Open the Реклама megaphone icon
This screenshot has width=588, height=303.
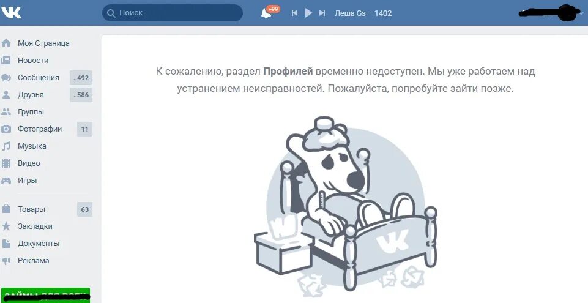pyautogui.click(x=6, y=260)
